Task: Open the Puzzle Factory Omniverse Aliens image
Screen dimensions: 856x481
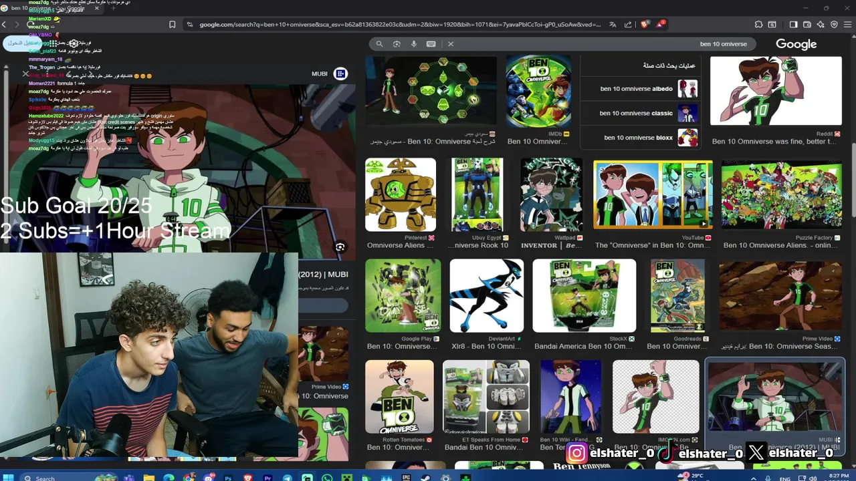Action: (x=781, y=195)
